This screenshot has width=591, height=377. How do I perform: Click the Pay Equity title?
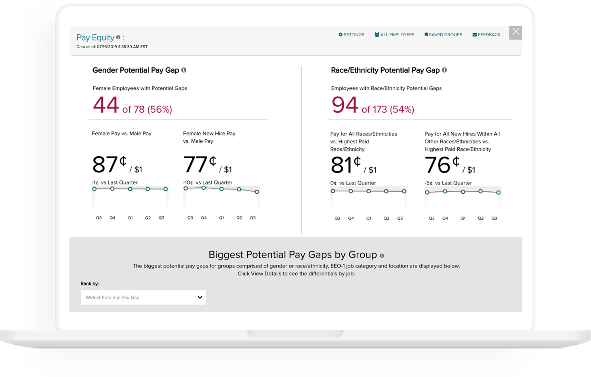[95, 38]
